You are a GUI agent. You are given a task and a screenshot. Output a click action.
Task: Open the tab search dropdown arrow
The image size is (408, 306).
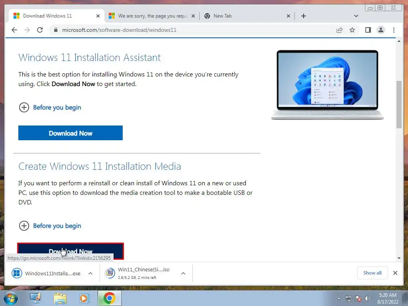[x=356, y=16]
